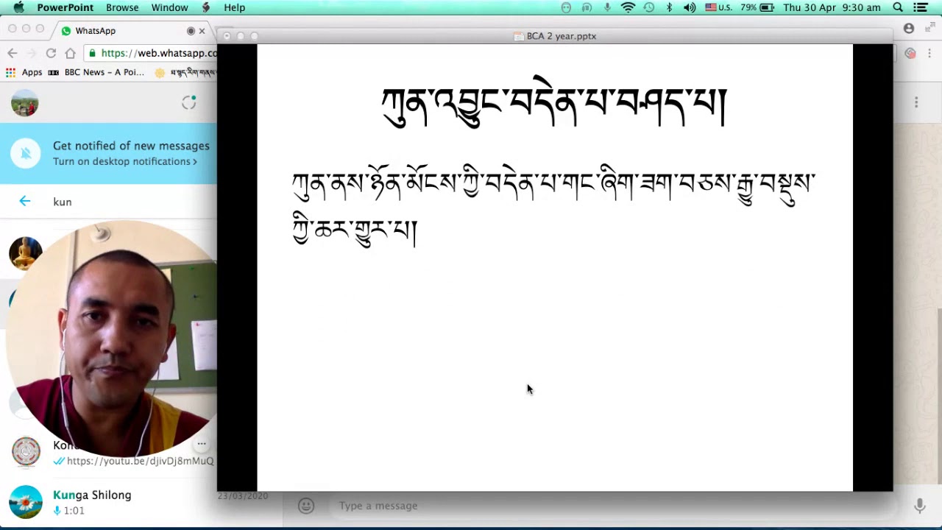The width and height of the screenshot is (942, 530).
Task: Reload the WhatsApp page in Chrome
Action: 51,53
